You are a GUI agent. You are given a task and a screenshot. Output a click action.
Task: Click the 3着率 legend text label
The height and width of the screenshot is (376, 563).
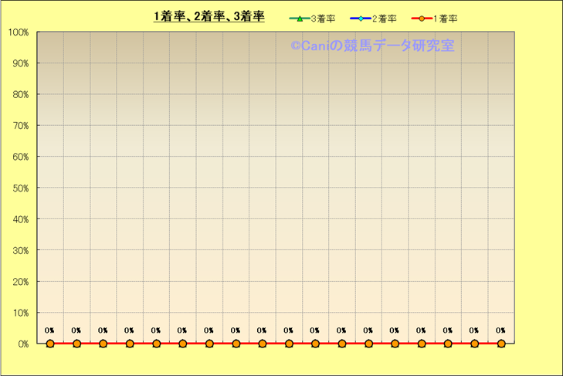pos(323,19)
